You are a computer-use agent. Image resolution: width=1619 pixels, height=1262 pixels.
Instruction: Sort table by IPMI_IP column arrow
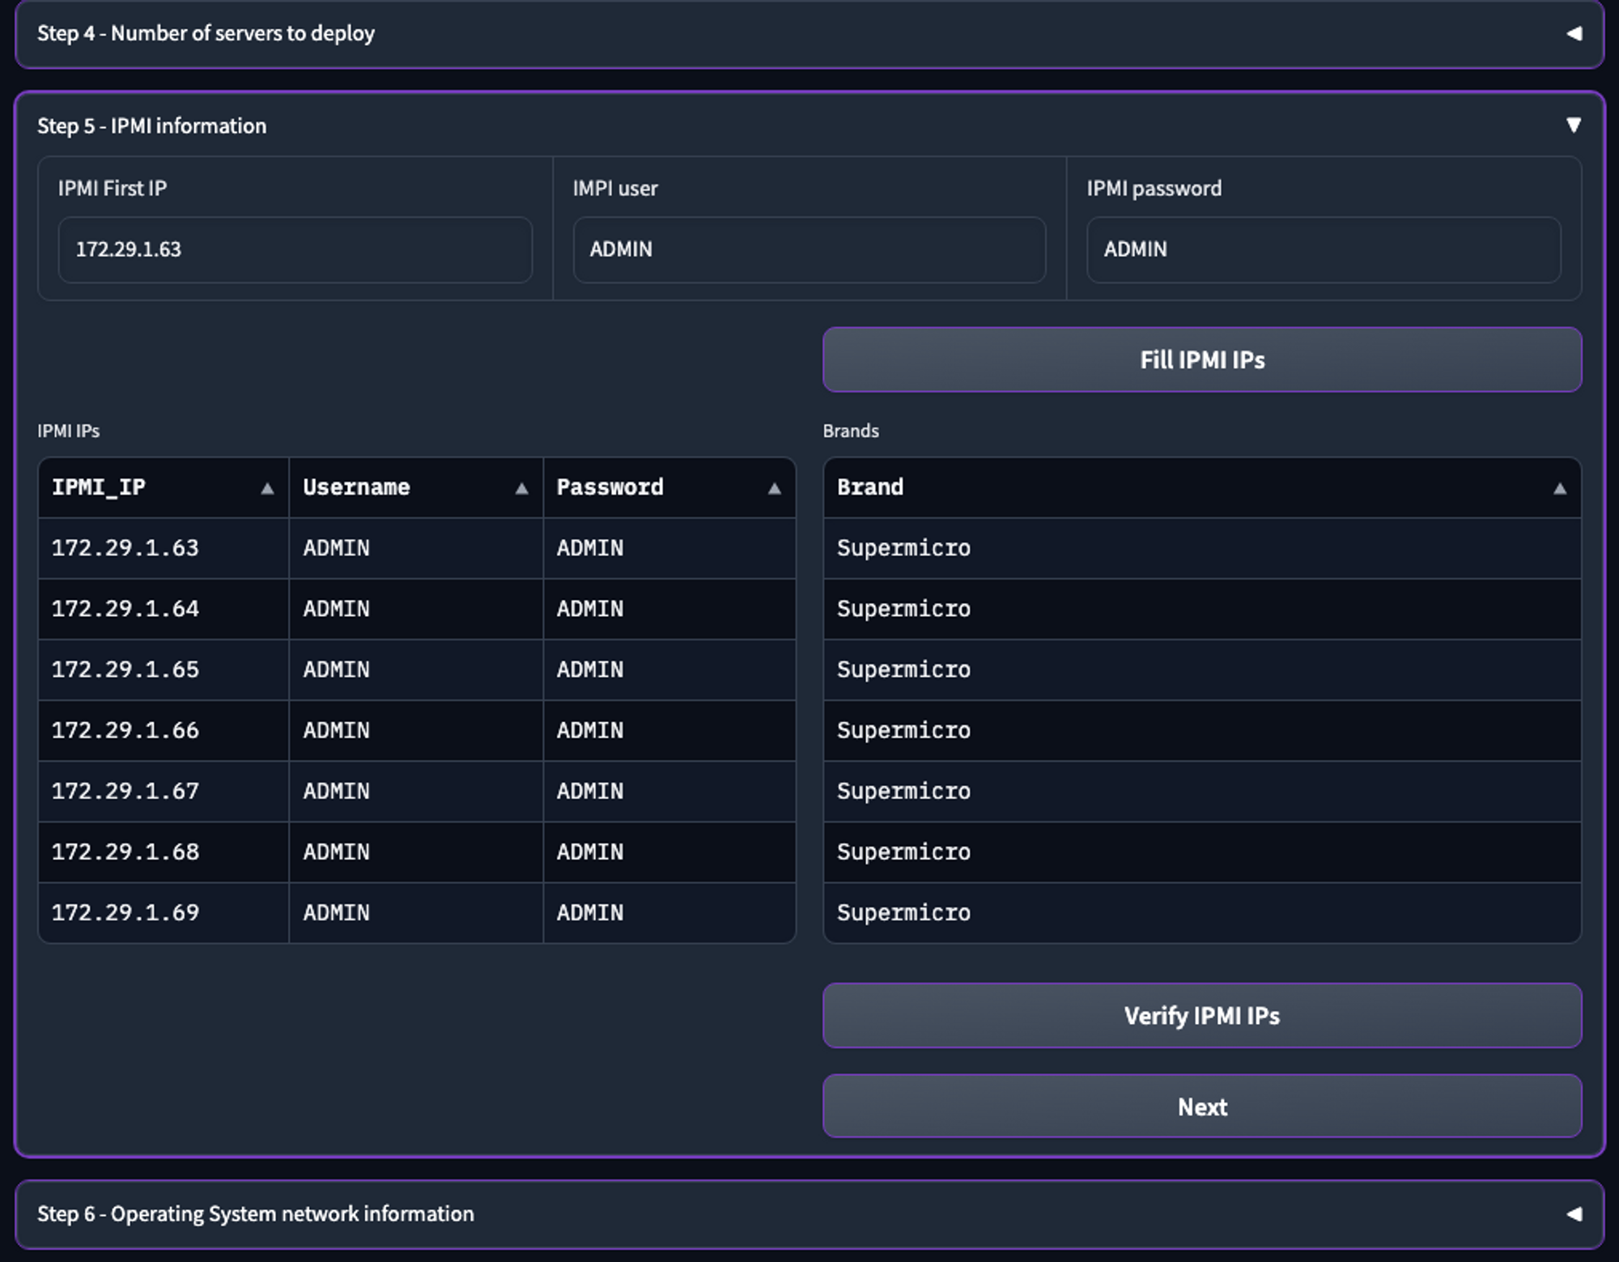(267, 488)
